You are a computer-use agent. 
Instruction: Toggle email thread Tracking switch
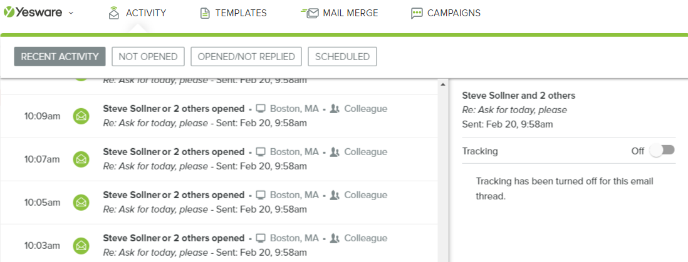[662, 151]
